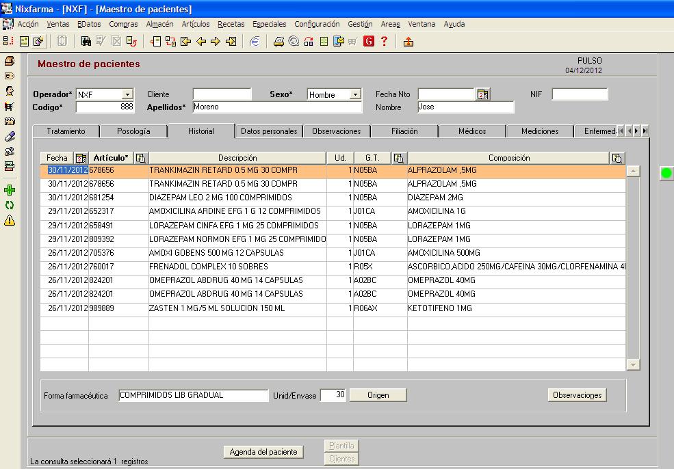Screen dimensions: 674x469
Task: Click the Agenda del paciente button
Action: tap(263, 452)
